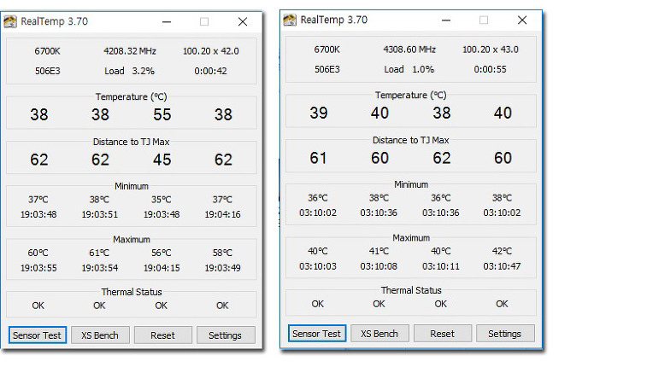Click the 61°C maximum temperature
Viewport: 653px width, 367px height.
[x=99, y=253]
